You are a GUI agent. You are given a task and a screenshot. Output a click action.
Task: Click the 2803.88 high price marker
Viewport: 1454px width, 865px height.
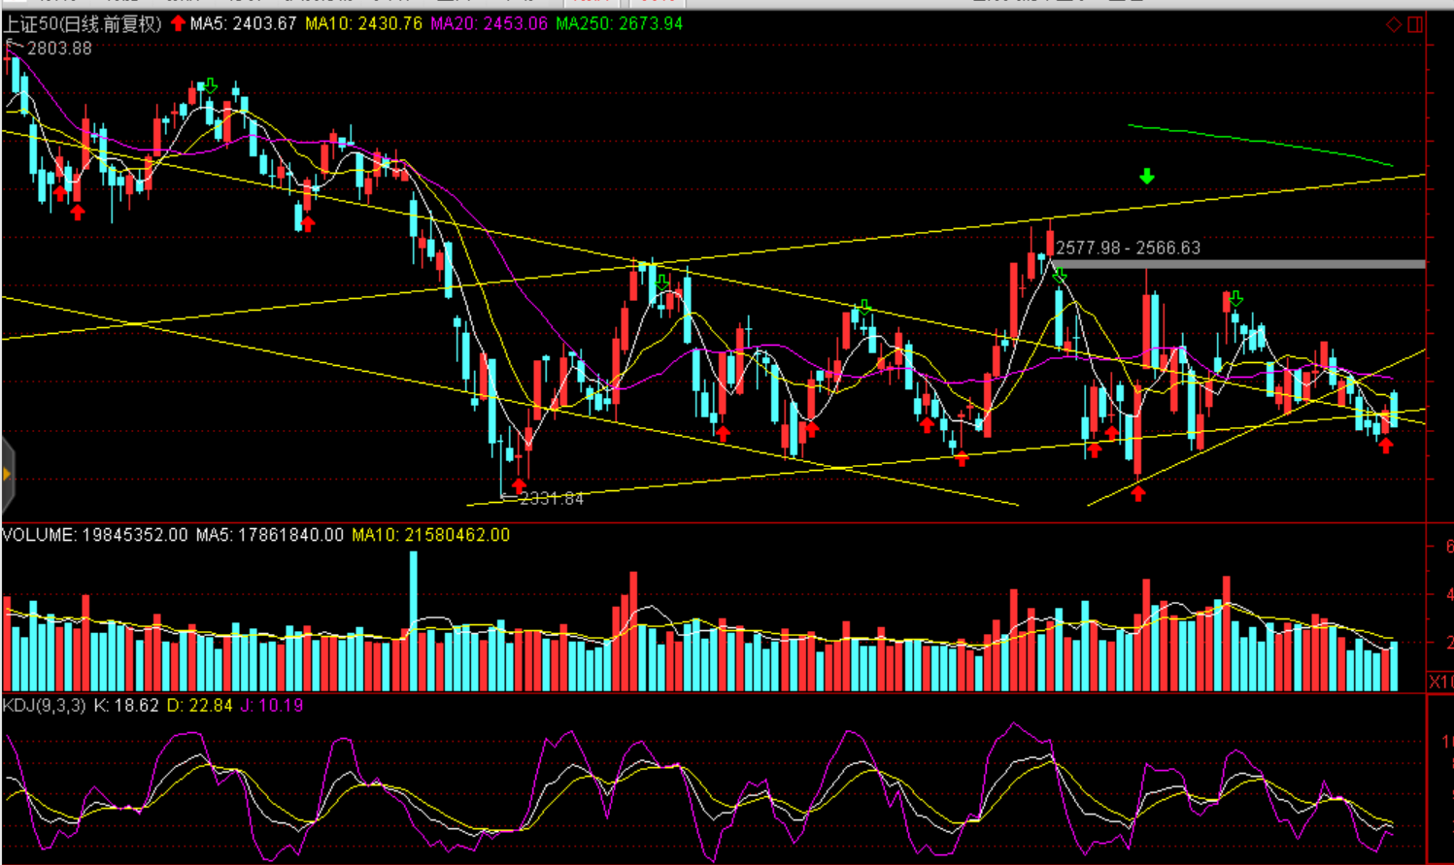pyautogui.click(x=59, y=49)
